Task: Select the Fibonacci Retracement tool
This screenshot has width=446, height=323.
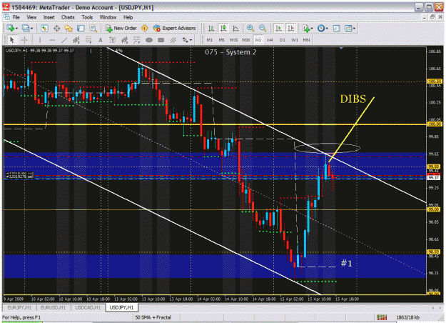Action: click(x=88, y=40)
